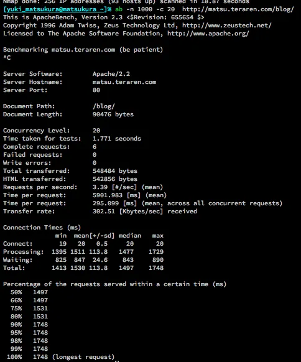Click the Transfer rate value 302.51
Image resolution: width=301 pixels, height=362 pixels.
click(x=104, y=211)
